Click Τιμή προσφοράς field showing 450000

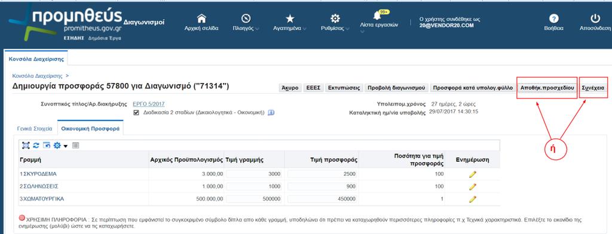(322, 199)
